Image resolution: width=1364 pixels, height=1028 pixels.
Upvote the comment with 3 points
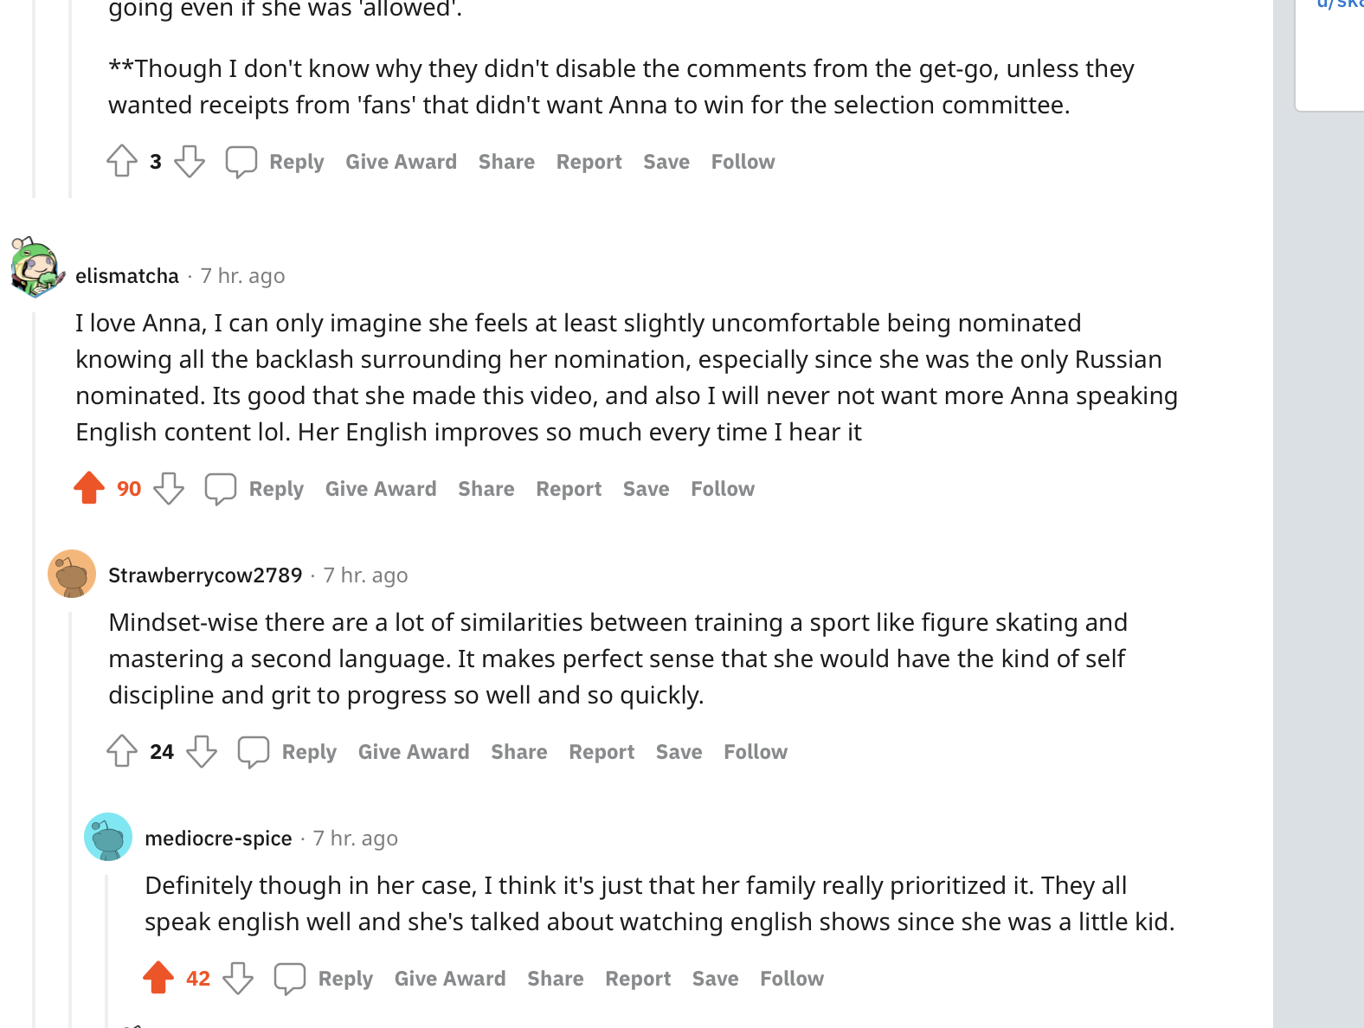coord(122,161)
